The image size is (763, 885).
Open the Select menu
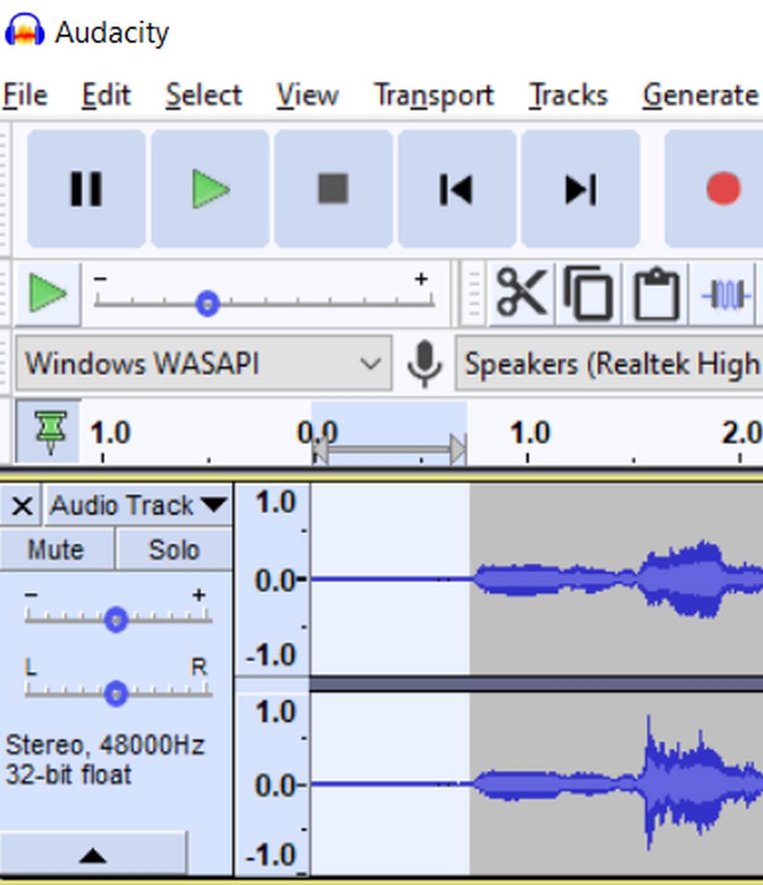pyautogui.click(x=203, y=95)
